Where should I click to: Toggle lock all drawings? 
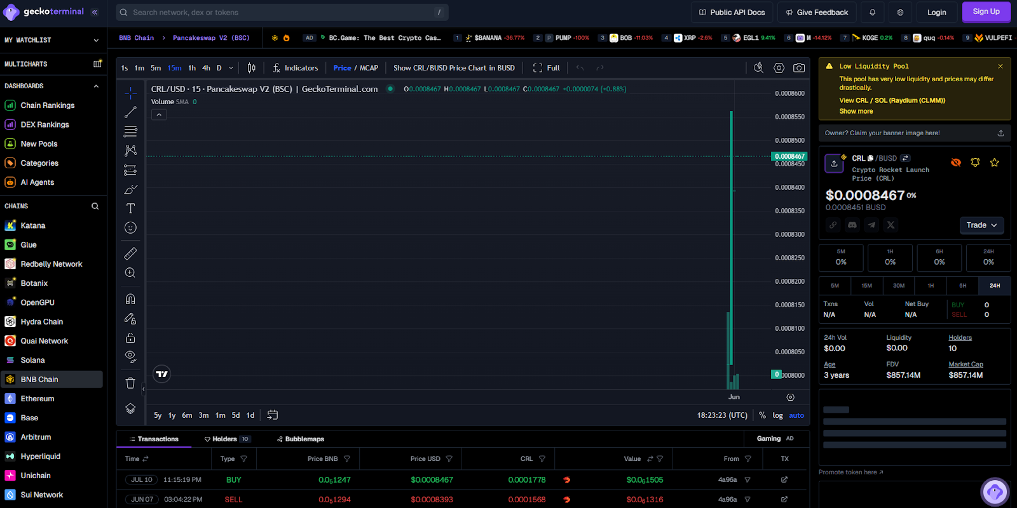coord(130,337)
